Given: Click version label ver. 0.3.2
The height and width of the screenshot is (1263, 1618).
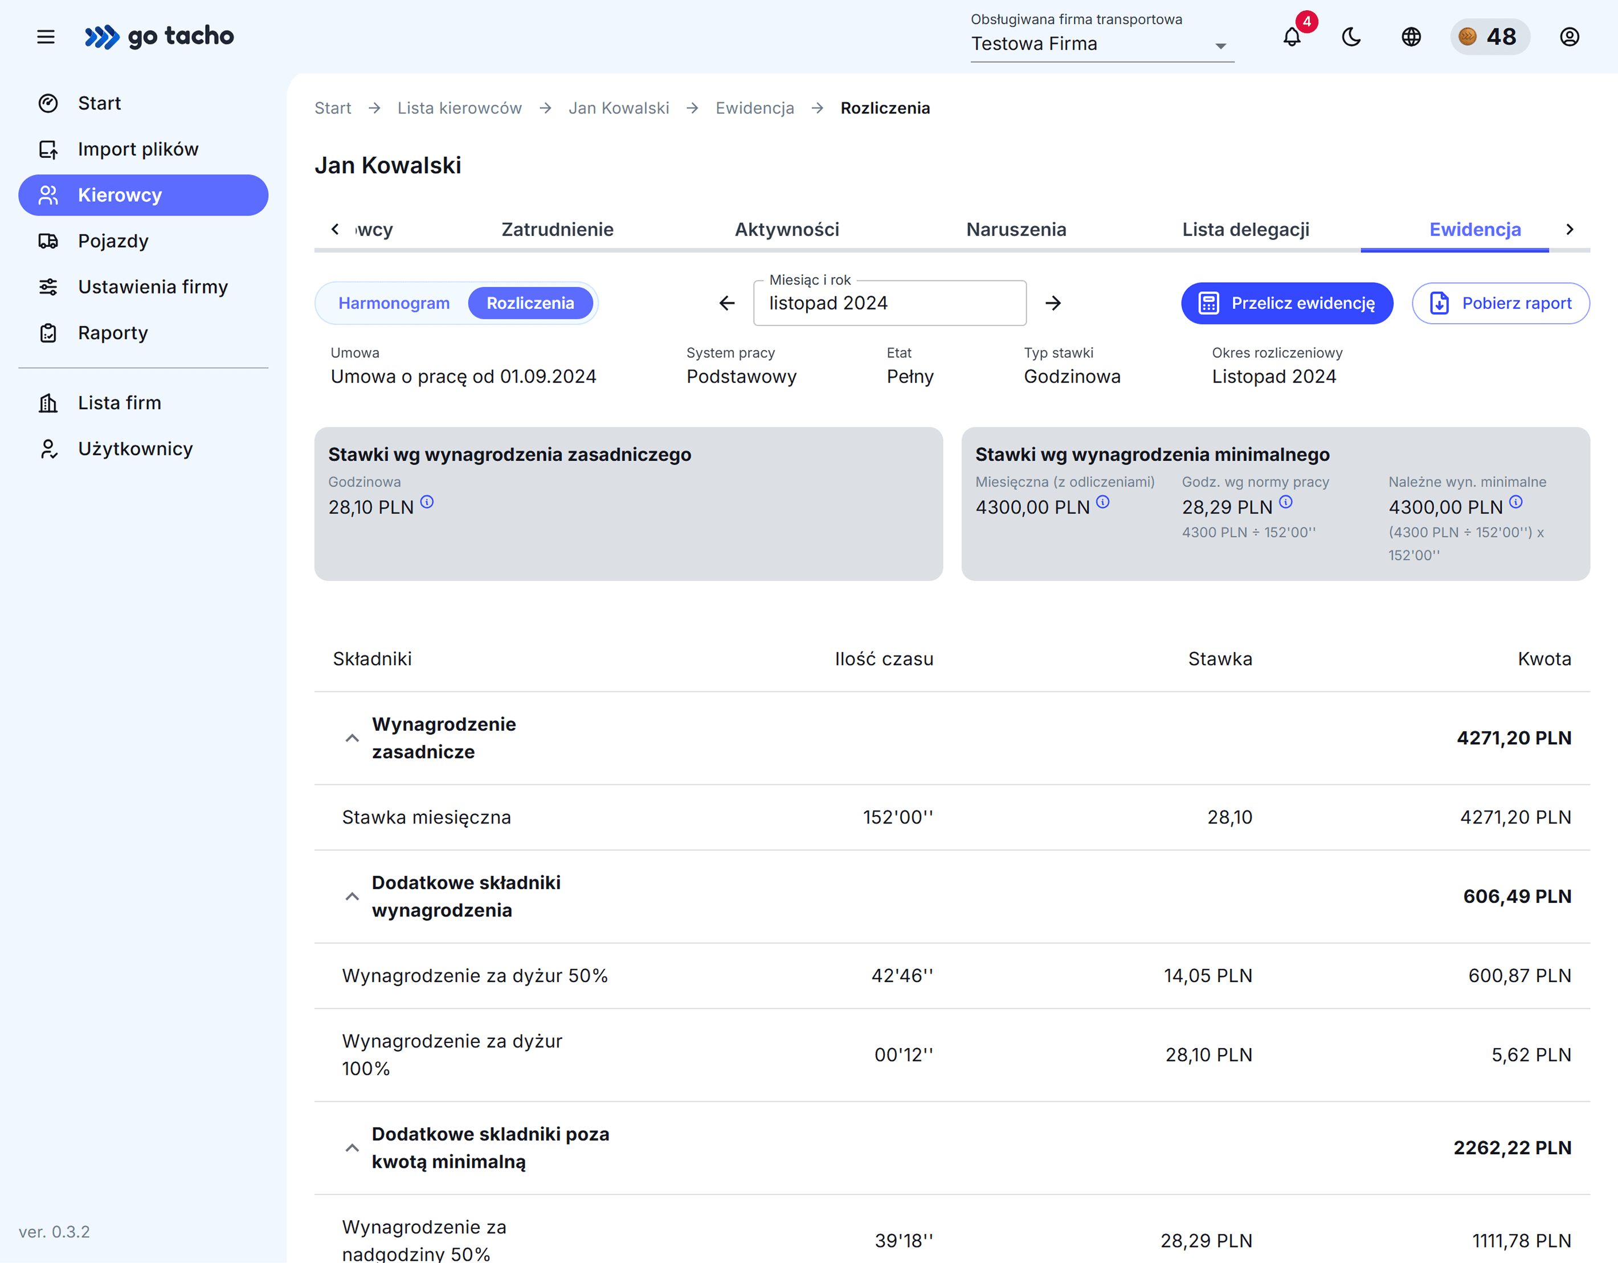Looking at the screenshot, I should tap(54, 1232).
